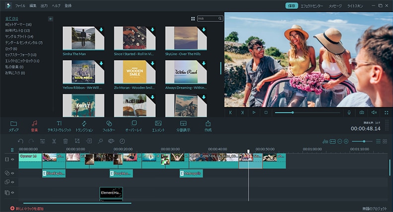The width and height of the screenshot is (393, 212).
Task: Open the speed/duration clock icon
Action: pos(122,141)
